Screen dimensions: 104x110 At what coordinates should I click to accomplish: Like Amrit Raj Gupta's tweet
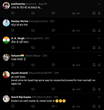click(54, 106)
